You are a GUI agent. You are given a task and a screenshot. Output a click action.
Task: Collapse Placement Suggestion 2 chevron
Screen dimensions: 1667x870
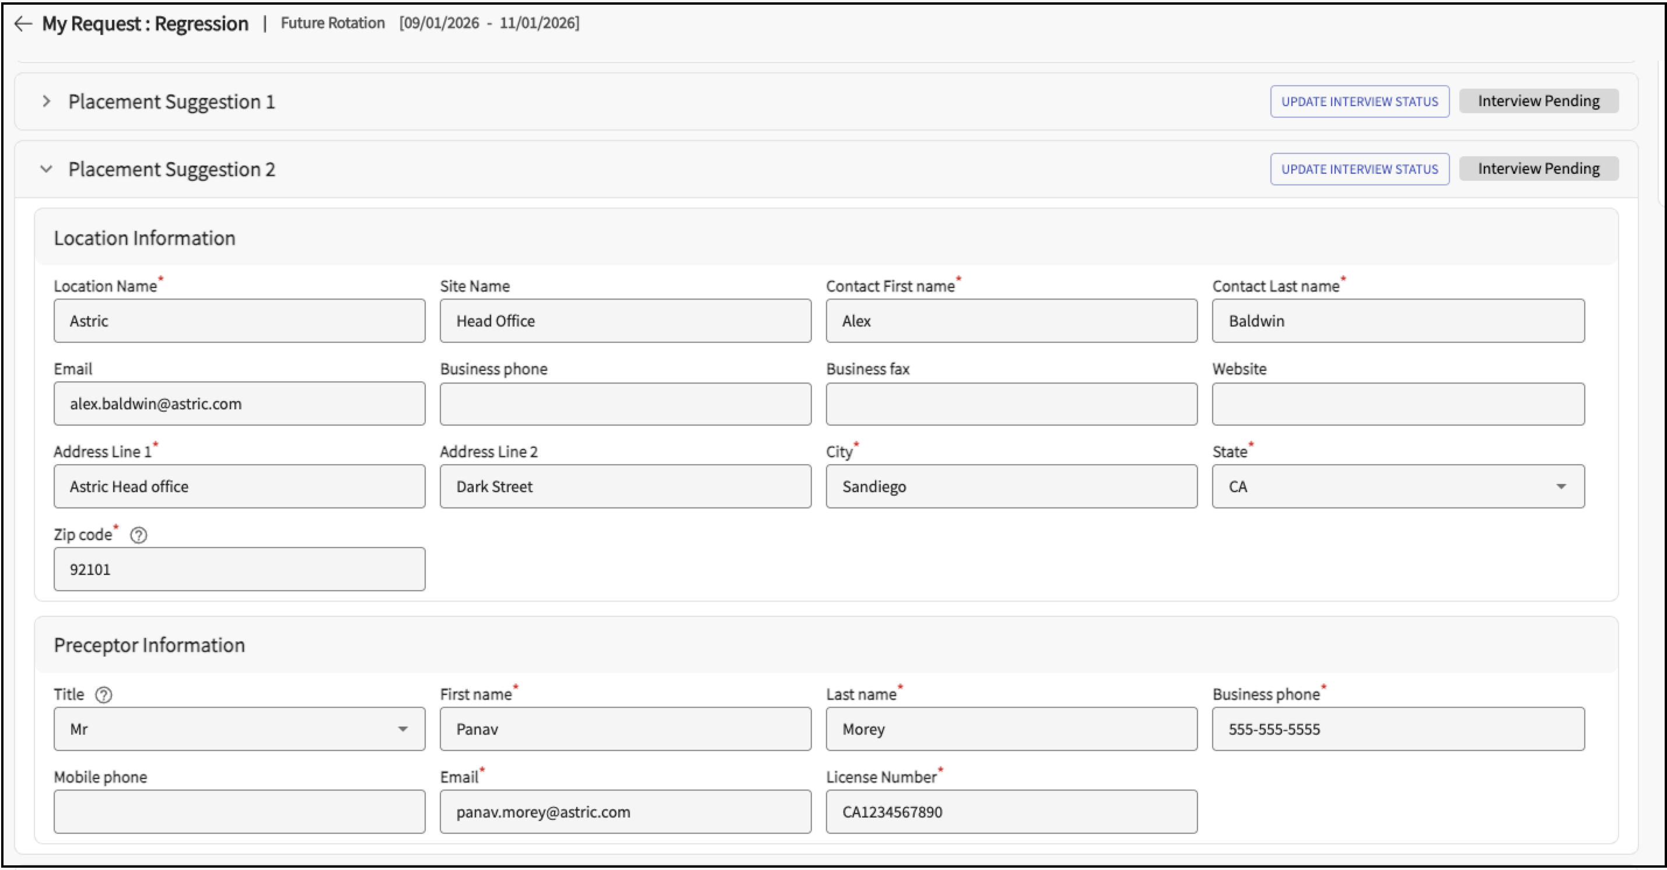pyautogui.click(x=46, y=170)
